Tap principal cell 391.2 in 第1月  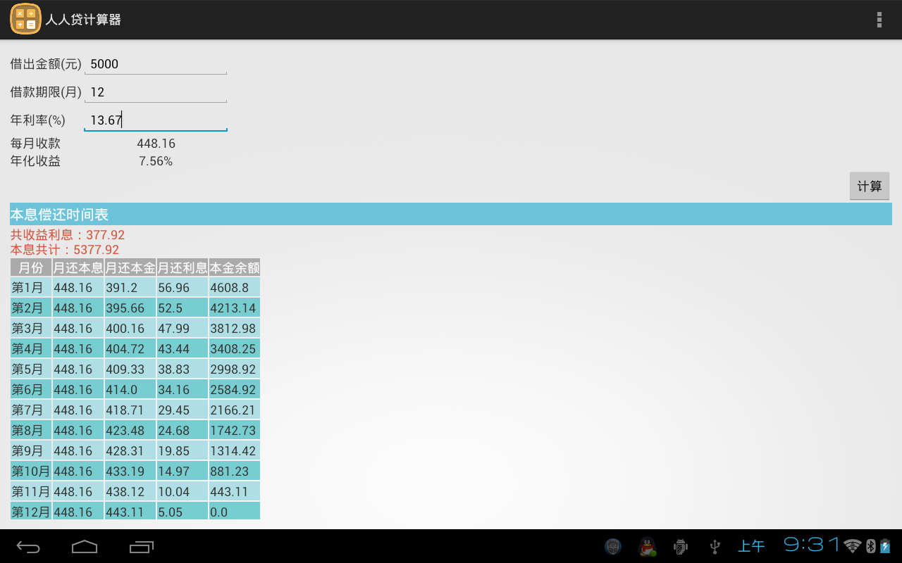pyautogui.click(x=130, y=287)
